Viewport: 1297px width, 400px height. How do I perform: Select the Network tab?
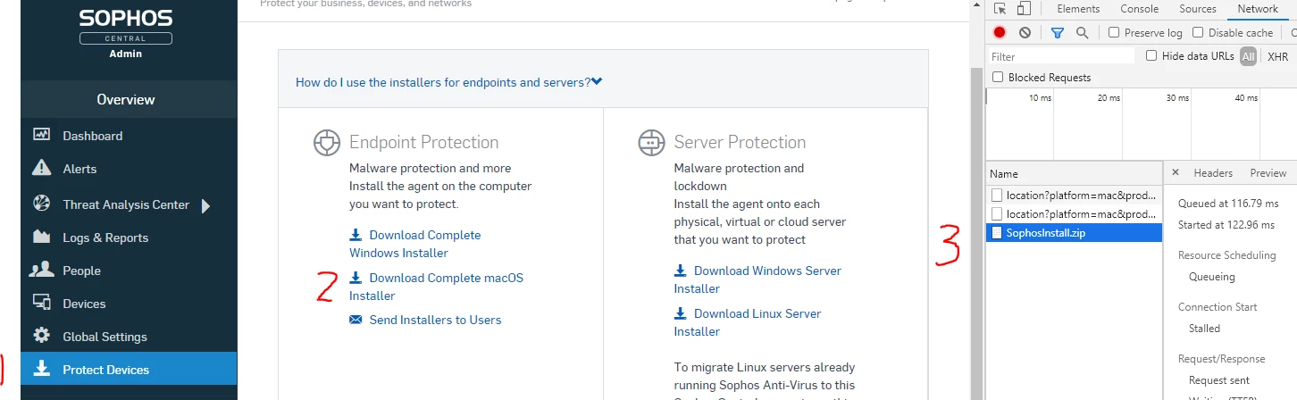pyautogui.click(x=1258, y=9)
